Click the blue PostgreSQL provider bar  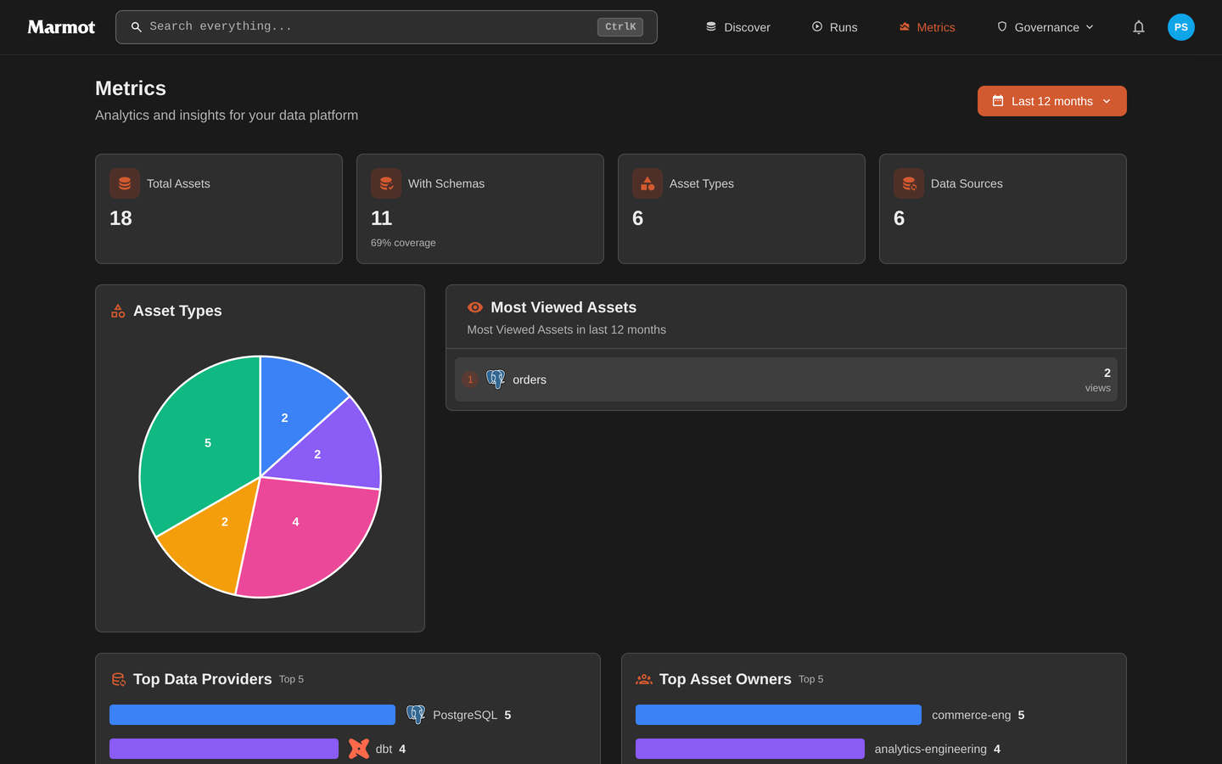[252, 715]
